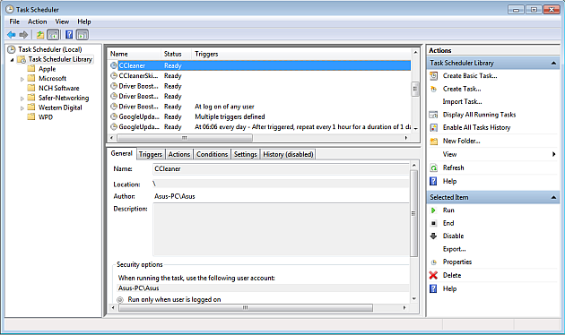The height and width of the screenshot is (335, 565).
Task: Click the task list horizontal scrollbar thumb
Action: pos(185,138)
